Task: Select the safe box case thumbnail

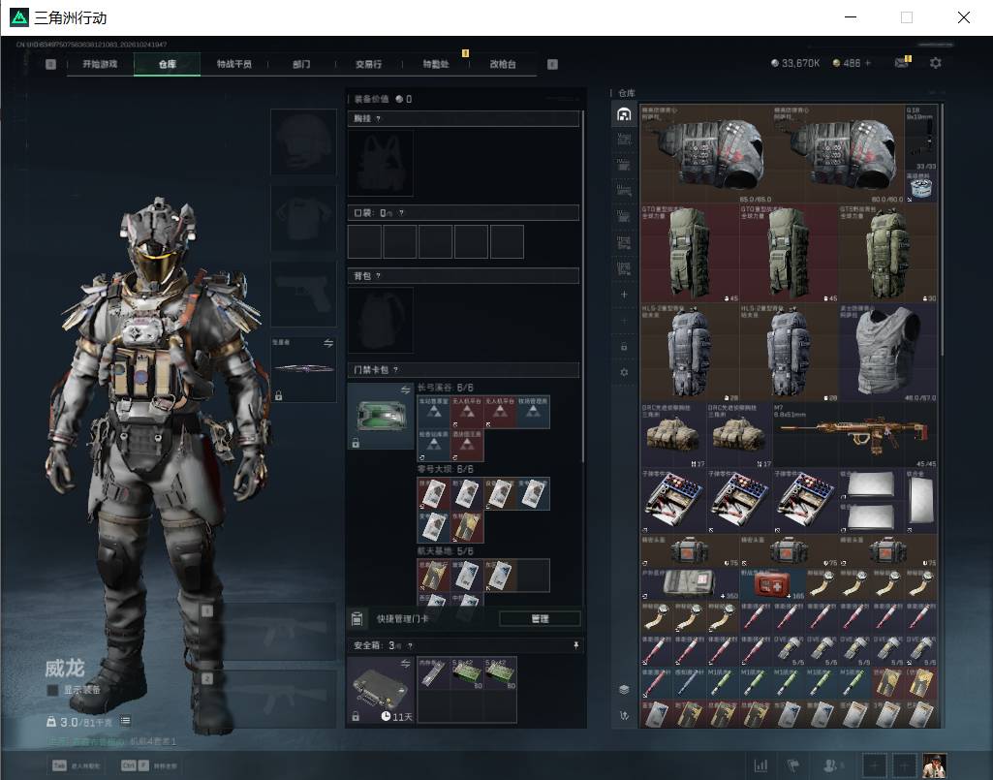Action: tap(381, 690)
